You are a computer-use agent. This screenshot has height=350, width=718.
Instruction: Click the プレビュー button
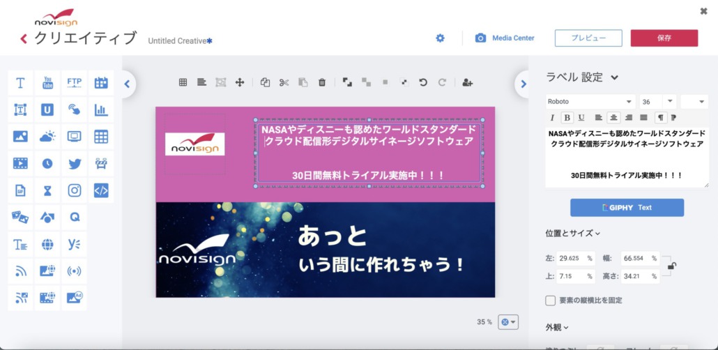pyautogui.click(x=588, y=38)
